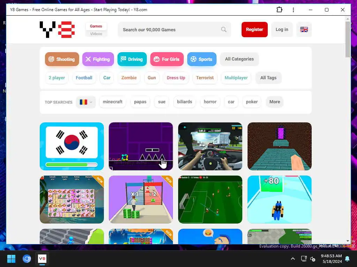Open the +80 runner game thumbnail
The image size is (357, 267).
tap(279, 199)
